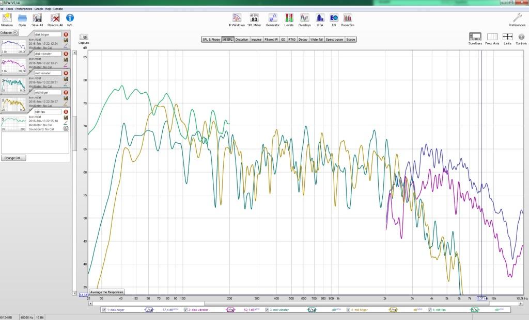529x320 pixels.
Task: Click the Freq. Axis icon
Action: (x=492, y=37)
